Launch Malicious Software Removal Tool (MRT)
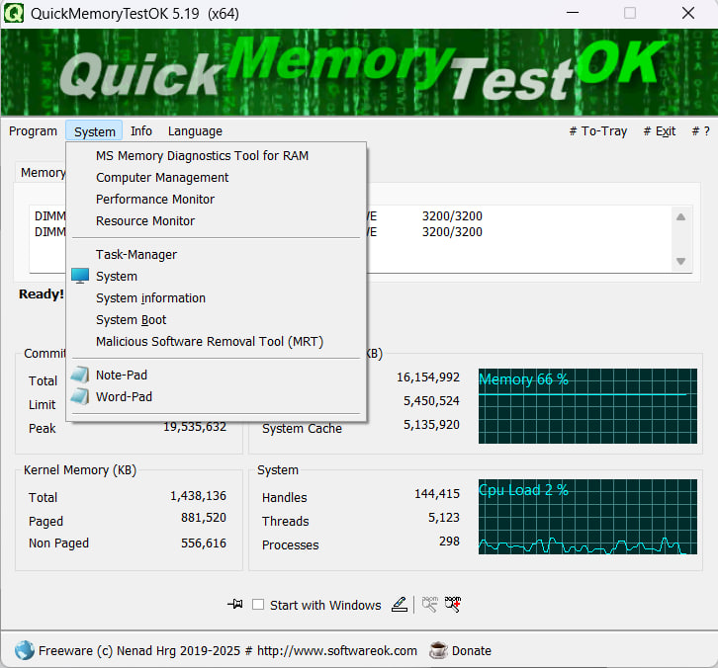Image resolution: width=718 pixels, height=668 pixels. tap(217, 341)
